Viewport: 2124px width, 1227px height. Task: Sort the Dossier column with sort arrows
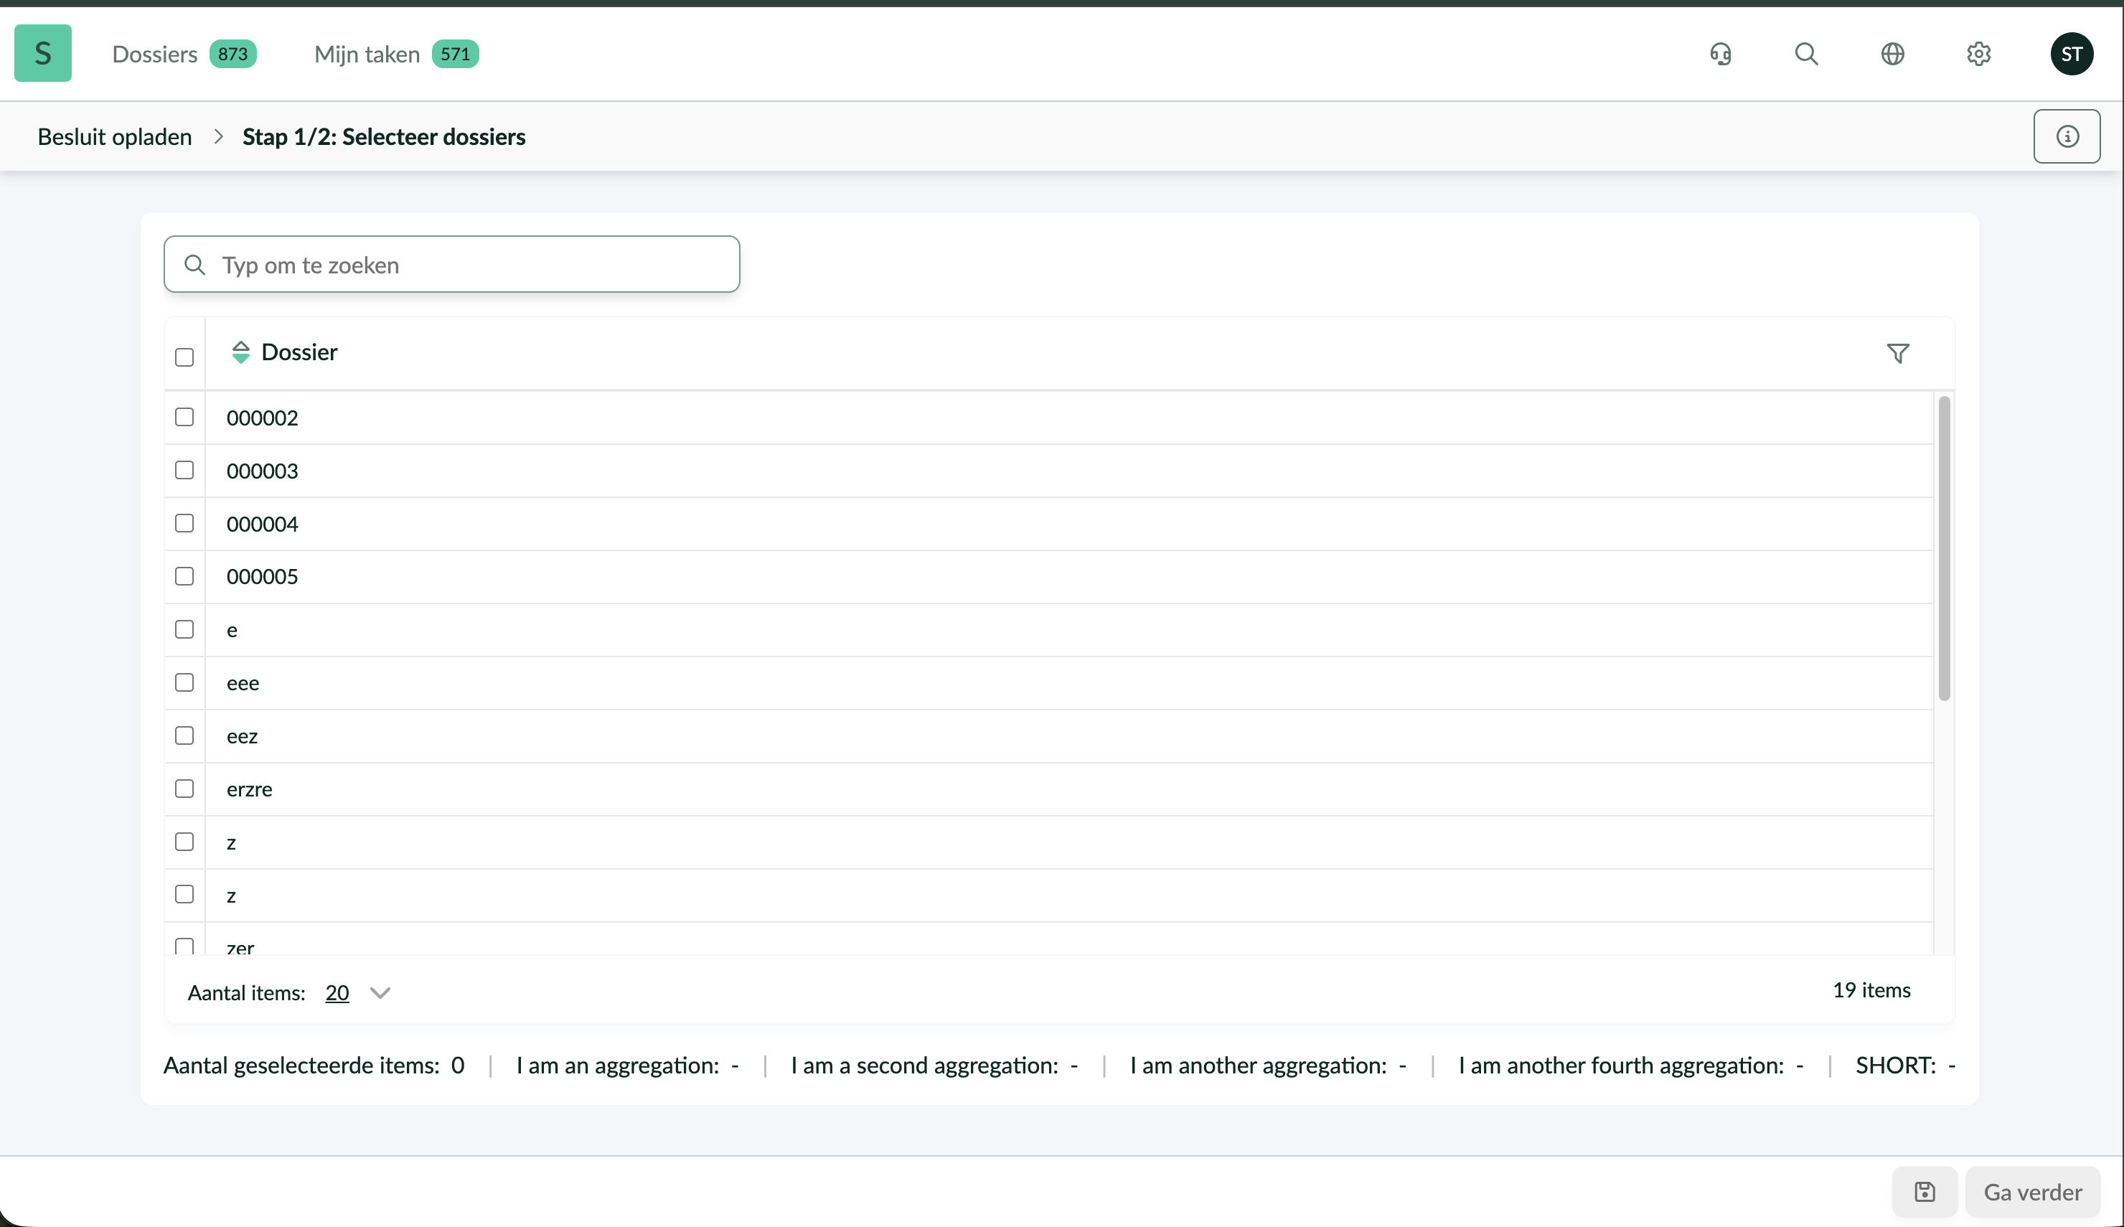[241, 352]
